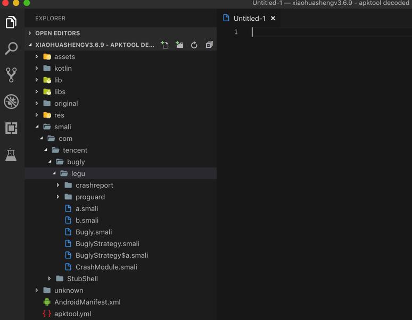Click the New Folder icon in explorer header

click(x=179, y=45)
